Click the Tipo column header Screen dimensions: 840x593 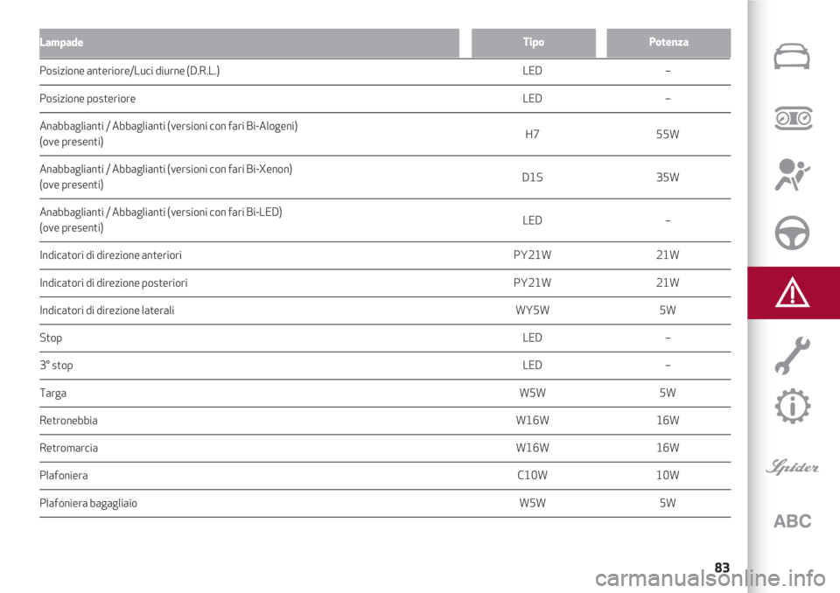click(534, 42)
